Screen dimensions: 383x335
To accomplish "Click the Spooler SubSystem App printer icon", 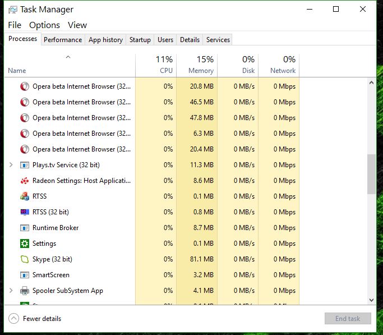I will point(25,291).
